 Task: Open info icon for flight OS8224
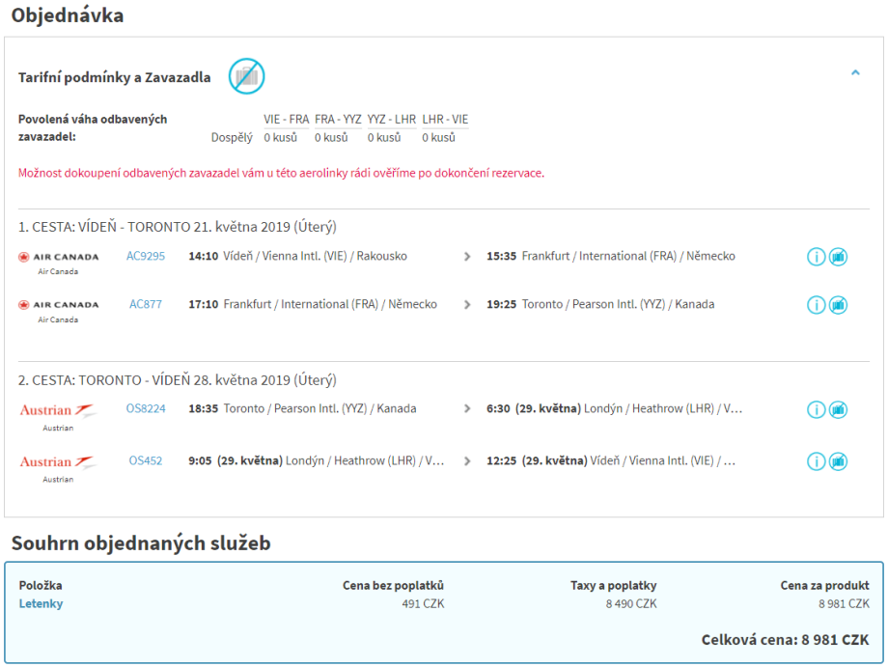pos(816,409)
